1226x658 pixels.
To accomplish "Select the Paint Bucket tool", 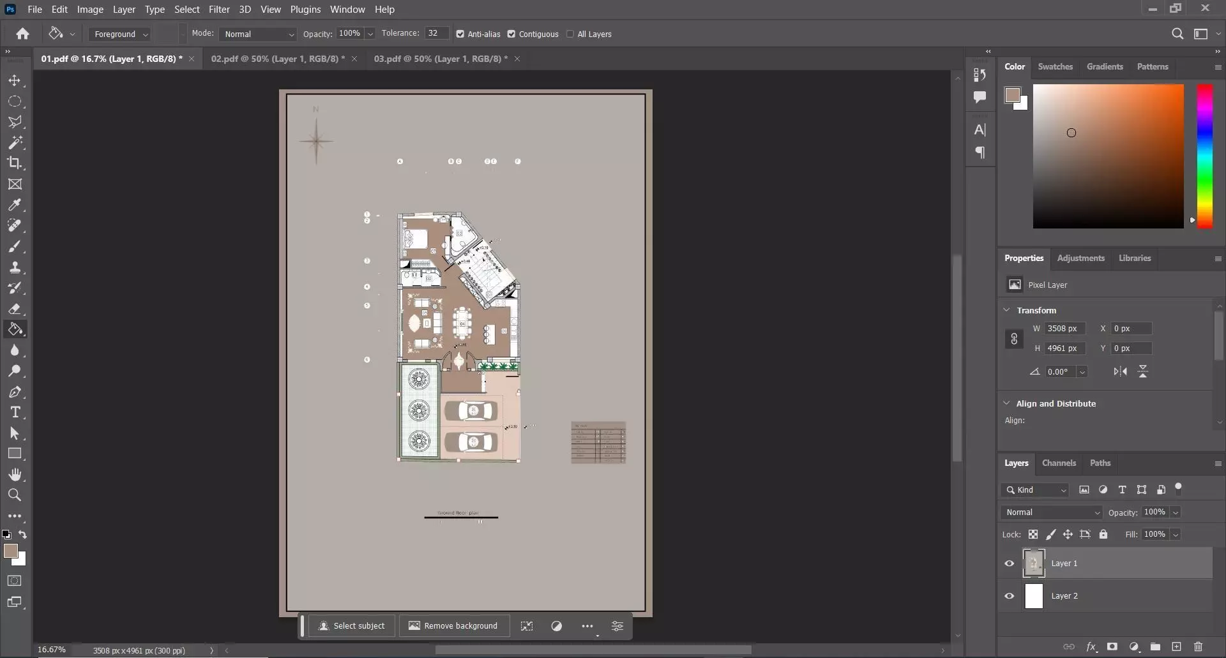I will (15, 329).
